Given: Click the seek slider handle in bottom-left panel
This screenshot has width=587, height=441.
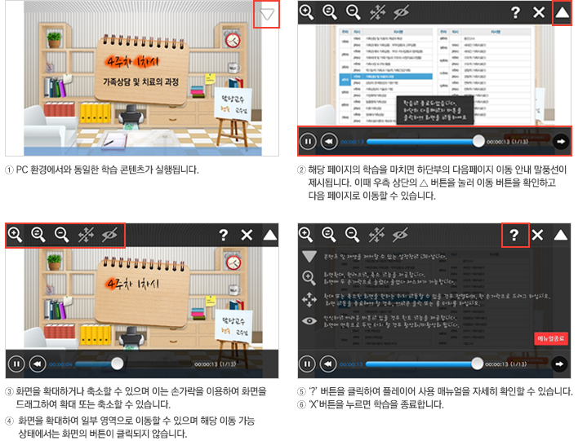Looking at the screenshot, I should tap(118, 364).
